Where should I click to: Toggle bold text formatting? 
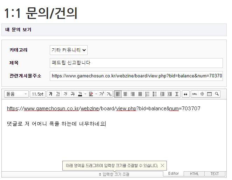(x=51, y=94)
